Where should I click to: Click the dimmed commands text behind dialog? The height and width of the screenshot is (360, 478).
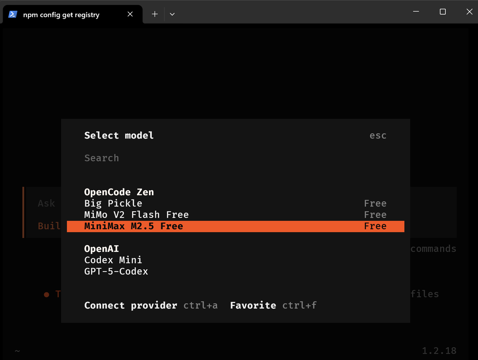coord(433,249)
